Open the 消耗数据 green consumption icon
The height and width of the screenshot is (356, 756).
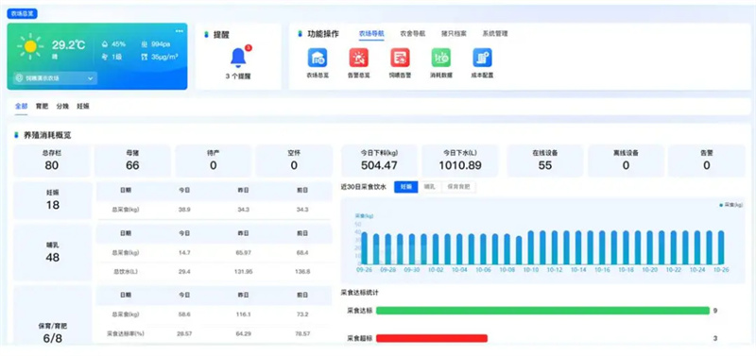[x=441, y=58]
